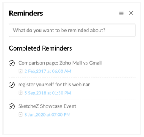The width and height of the screenshot is (144, 137).
Task: Click clipboard icon beside 8 Jun,2020 date
Action: point(20,114)
